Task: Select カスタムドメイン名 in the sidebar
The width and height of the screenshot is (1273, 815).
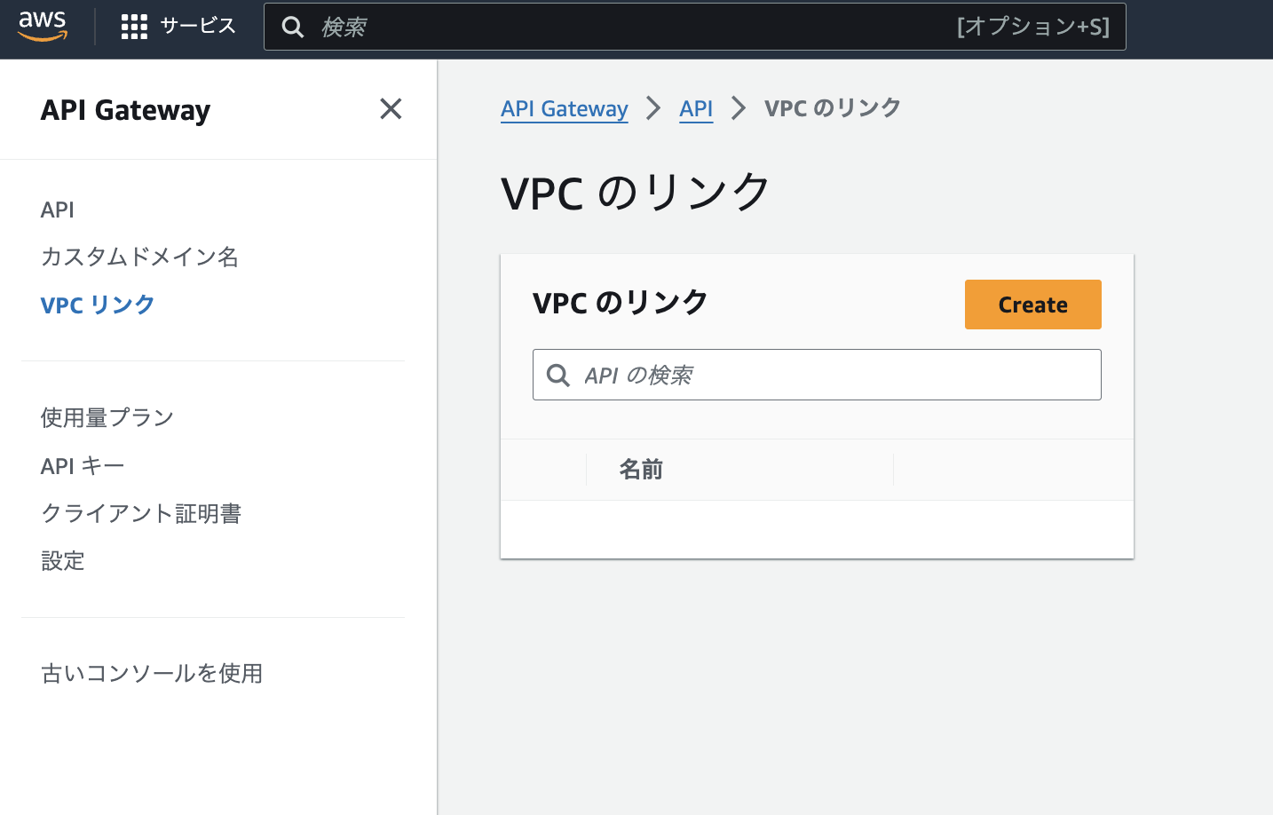Action: [x=139, y=257]
